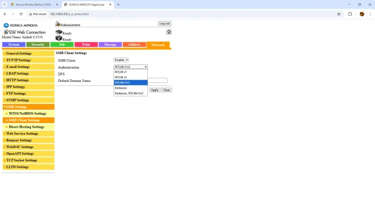Open the Address tab

pos(134,45)
